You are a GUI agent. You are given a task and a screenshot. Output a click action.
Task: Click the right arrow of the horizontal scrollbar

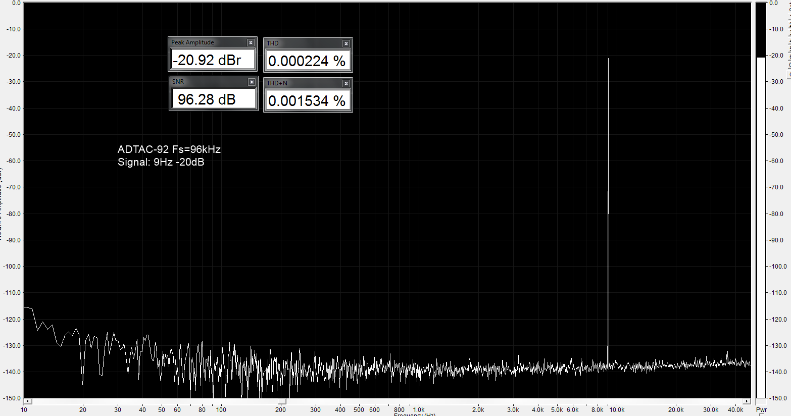747,401
